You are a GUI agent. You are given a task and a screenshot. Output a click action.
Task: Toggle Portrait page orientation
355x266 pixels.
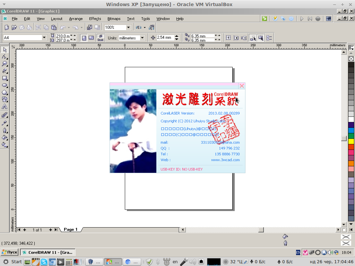point(84,38)
